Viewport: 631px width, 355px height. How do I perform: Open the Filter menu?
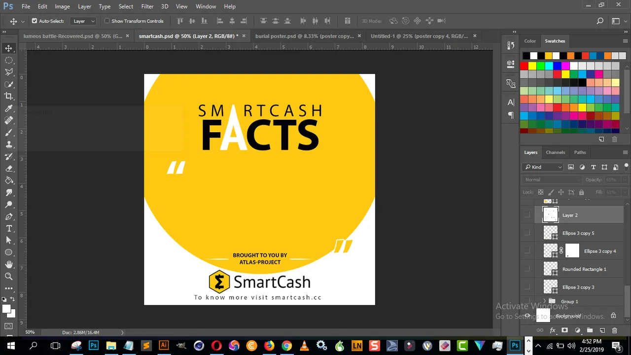pos(147,6)
